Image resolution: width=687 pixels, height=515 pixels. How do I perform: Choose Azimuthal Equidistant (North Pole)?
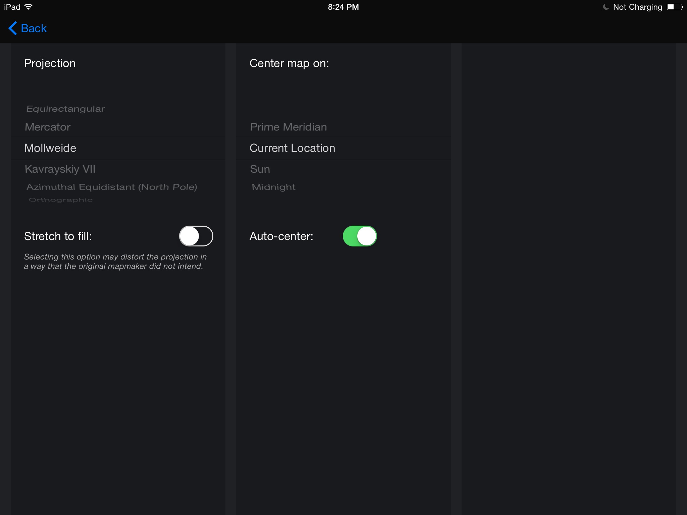point(112,187)
